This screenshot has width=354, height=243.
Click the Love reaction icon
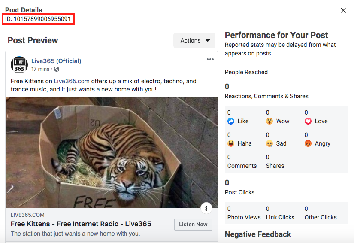click(x=308, y=121)
